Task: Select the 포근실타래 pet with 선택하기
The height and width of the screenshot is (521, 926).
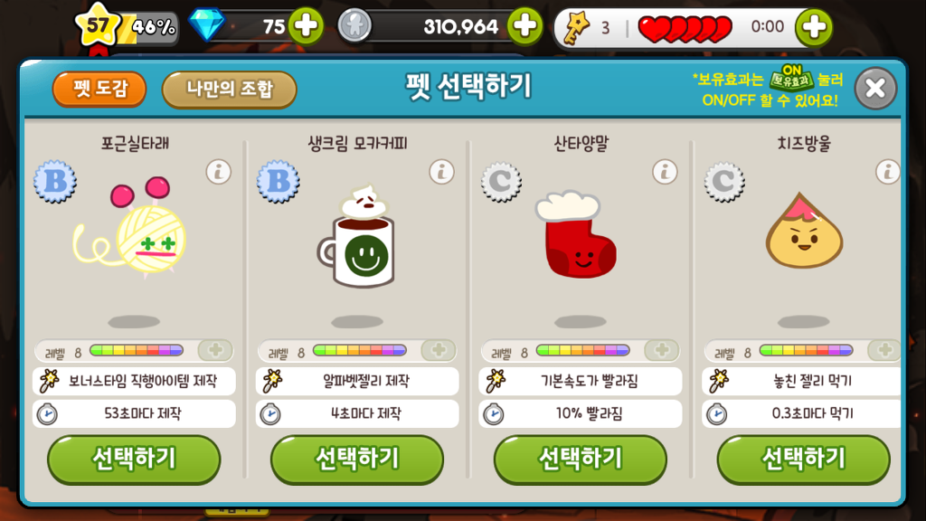Action: 134,459
